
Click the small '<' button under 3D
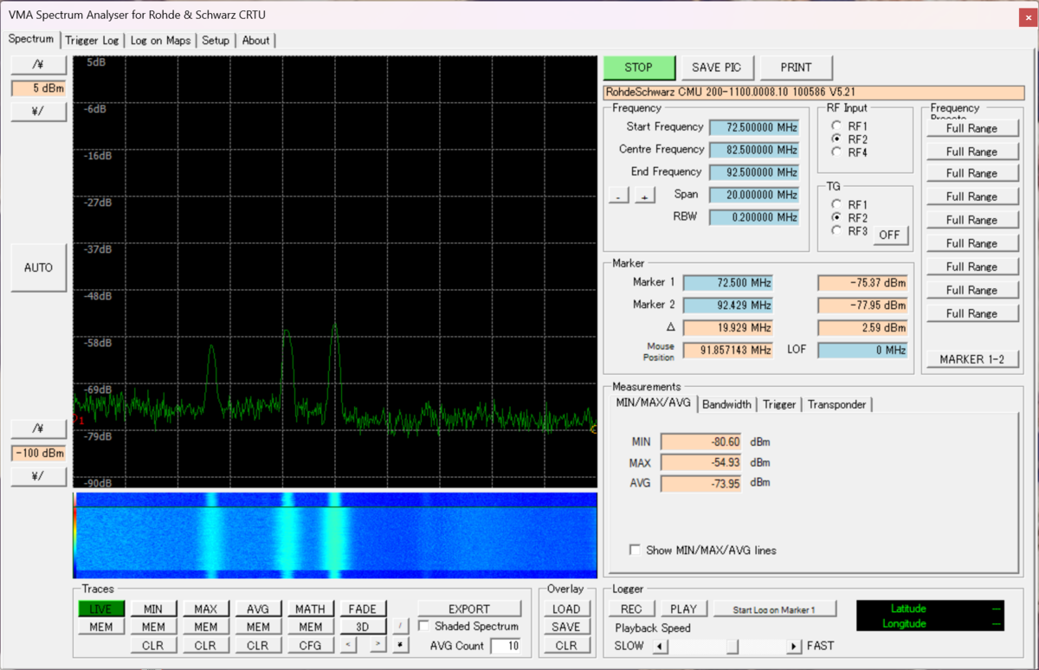(x=347, y=645)
